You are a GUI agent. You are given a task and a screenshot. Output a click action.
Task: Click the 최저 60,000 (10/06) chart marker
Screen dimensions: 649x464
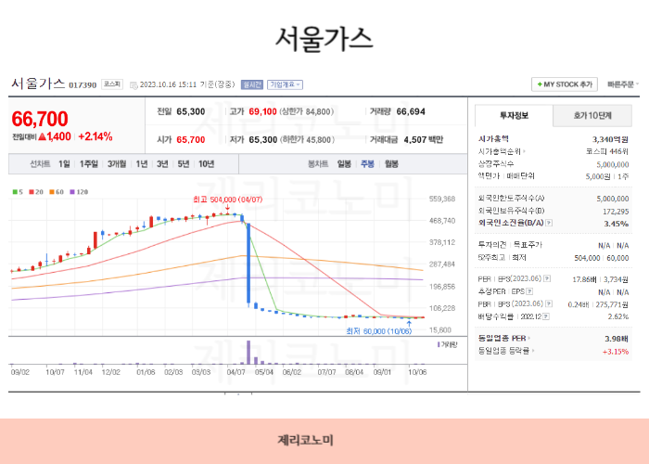point(379,331)
